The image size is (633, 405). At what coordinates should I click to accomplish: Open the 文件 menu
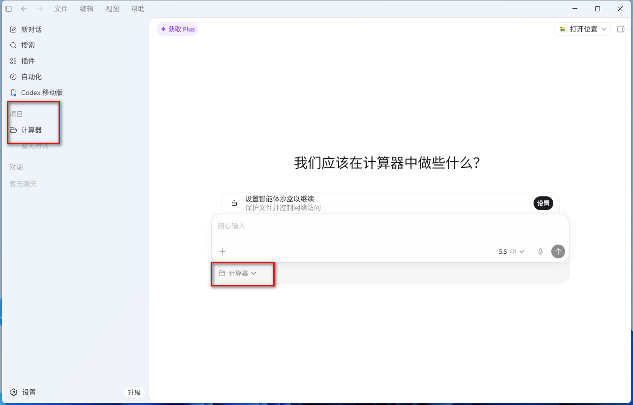coord(61,9)
